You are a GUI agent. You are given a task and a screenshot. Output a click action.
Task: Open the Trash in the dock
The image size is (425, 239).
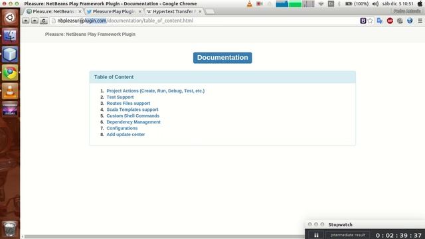click(10, 229)
